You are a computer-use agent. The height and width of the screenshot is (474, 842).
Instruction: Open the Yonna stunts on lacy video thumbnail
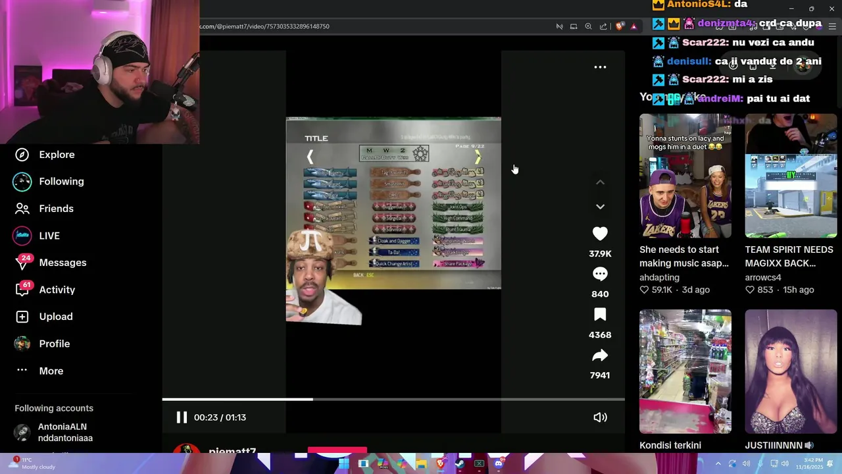click(x=685, y=176)
